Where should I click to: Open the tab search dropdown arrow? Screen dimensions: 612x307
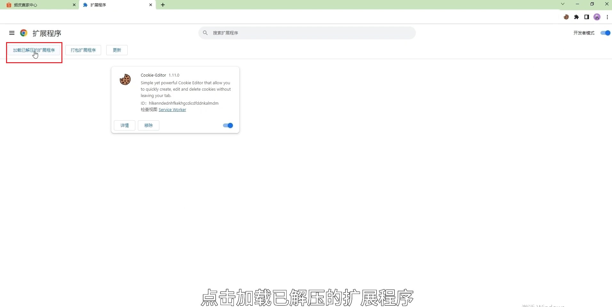(563, 4)
